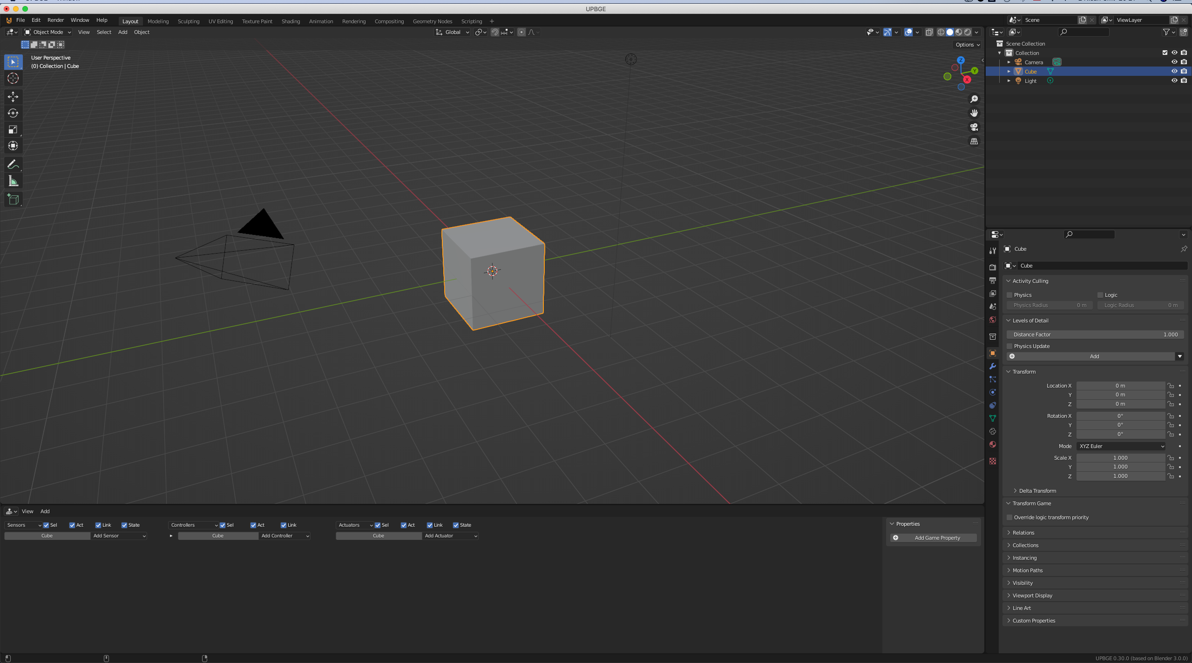Uncheck Controllers Act checkbox

pyautogui.click(x=253, y=525)
